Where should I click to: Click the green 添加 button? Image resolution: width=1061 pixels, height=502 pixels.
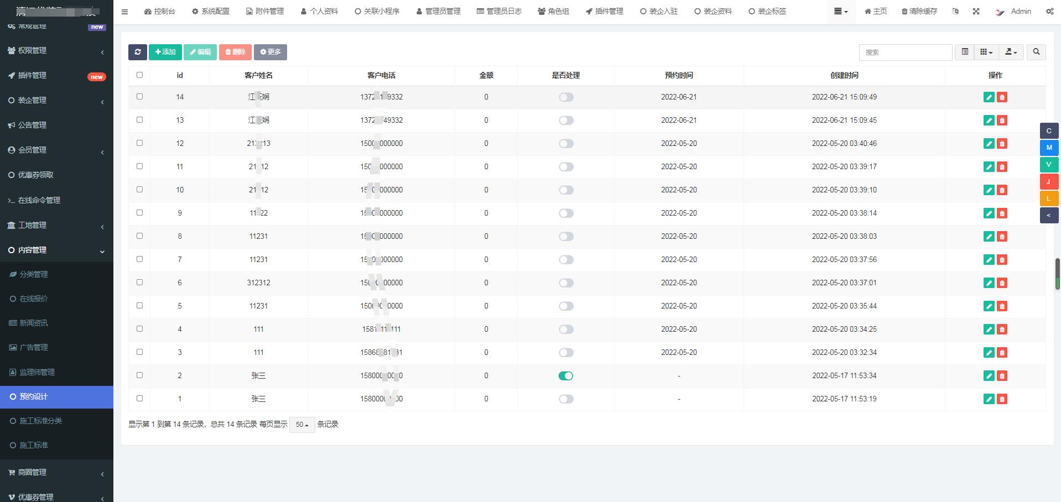pyautogui.click(x=165, y=52)
